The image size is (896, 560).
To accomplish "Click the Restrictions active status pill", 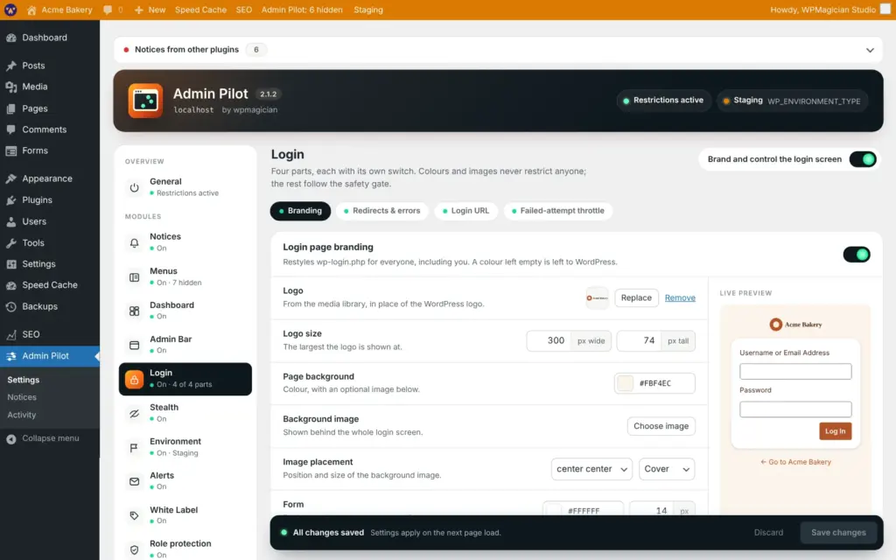I will tap(663, 101).
